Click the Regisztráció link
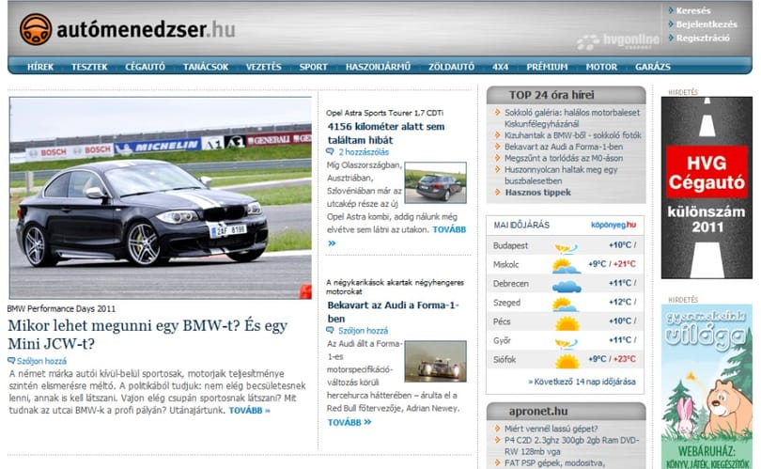 [x=703, y=38]
